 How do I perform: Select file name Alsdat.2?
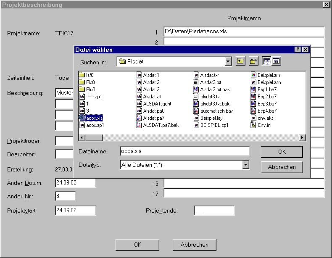coord(151,82)
